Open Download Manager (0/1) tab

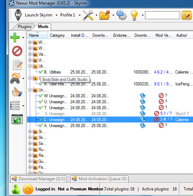click(x=39, y=179)
